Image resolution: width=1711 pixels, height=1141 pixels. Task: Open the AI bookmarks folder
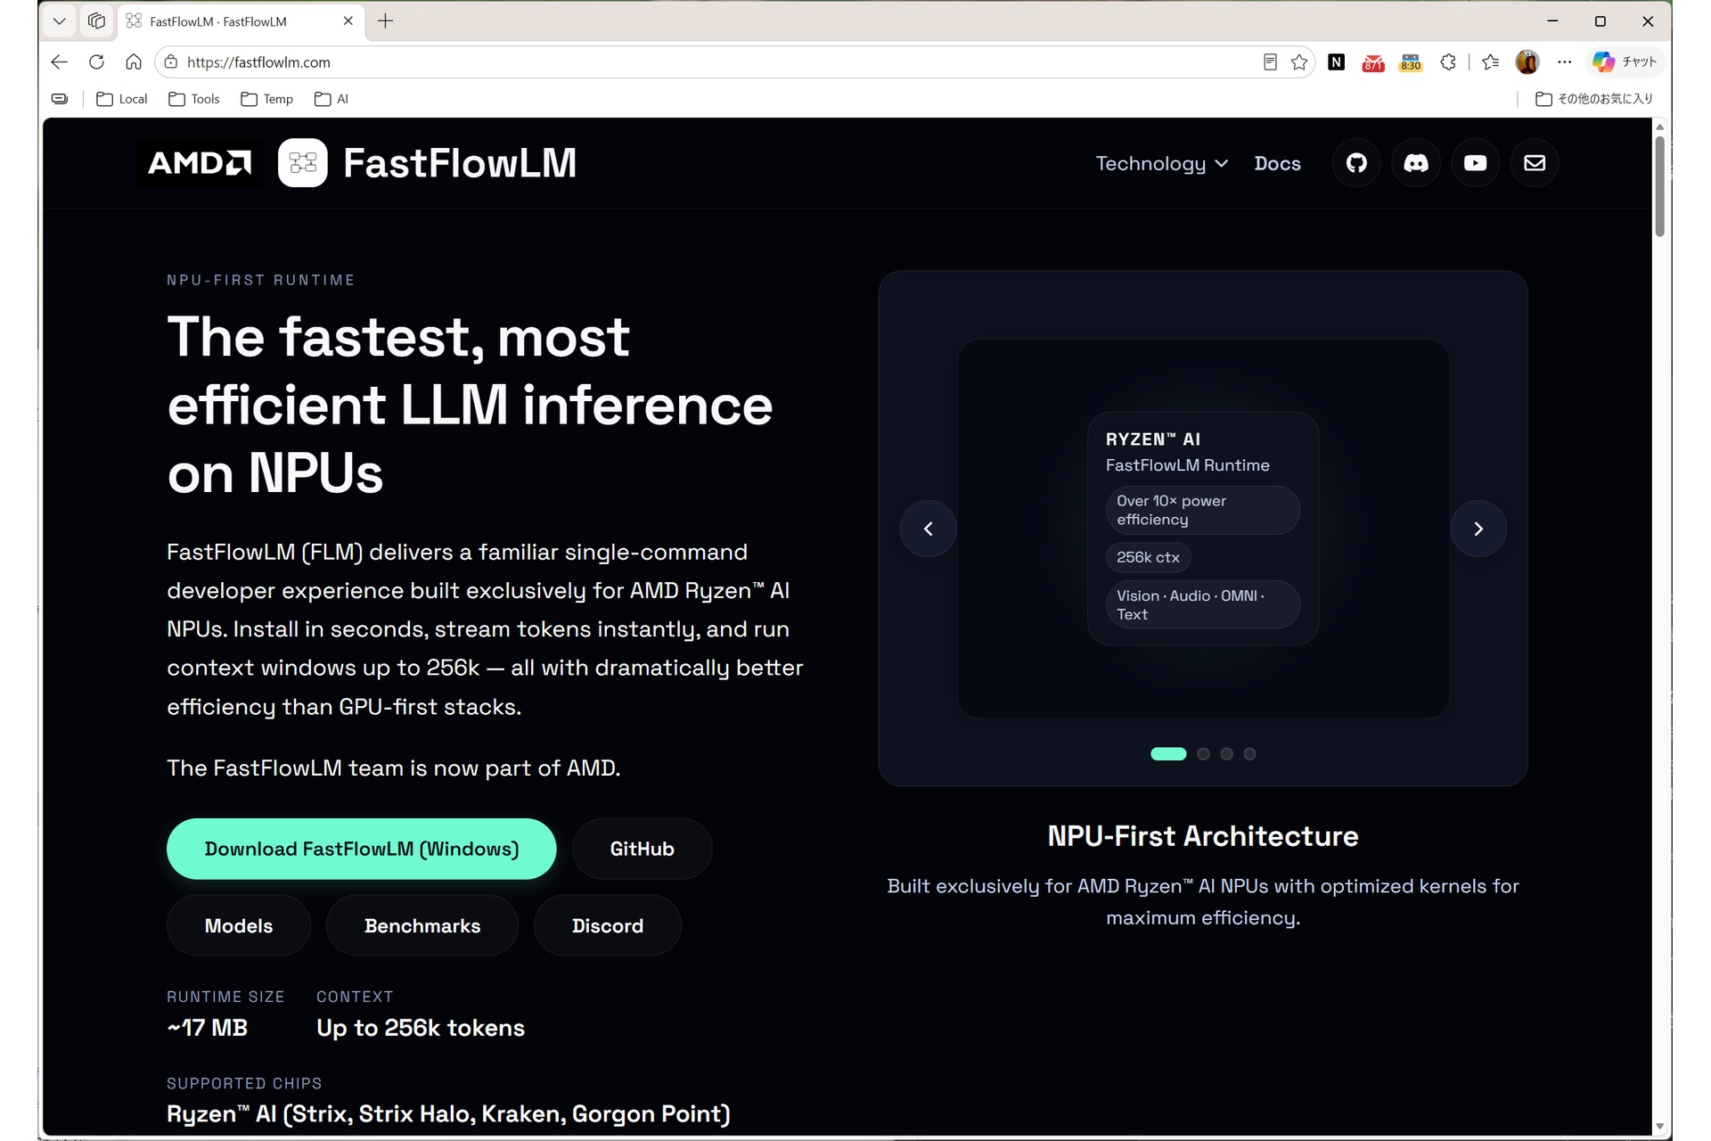[332, 99]
